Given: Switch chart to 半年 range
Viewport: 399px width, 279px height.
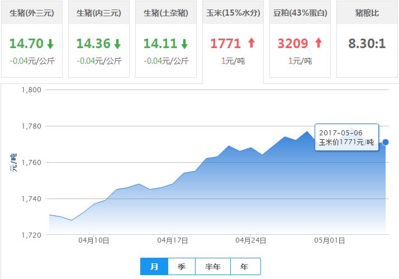Looking at the screenshot, I should 213,267.
